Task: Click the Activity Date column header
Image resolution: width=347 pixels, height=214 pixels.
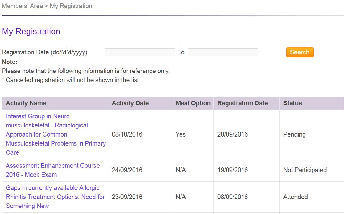Action: pos(130,103)
